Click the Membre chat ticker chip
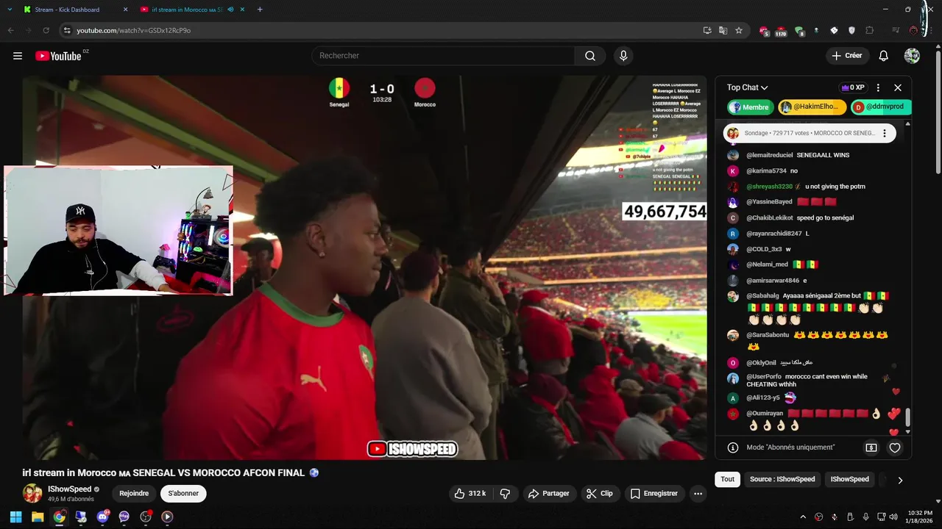942x529 pixels. pyautogui.click(x=751, y=107)
